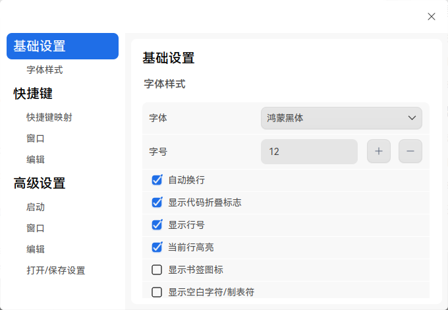The image size is (448, 310).
Task: Open 编辑 under 快捷键
Action: [x=36, y=160]
